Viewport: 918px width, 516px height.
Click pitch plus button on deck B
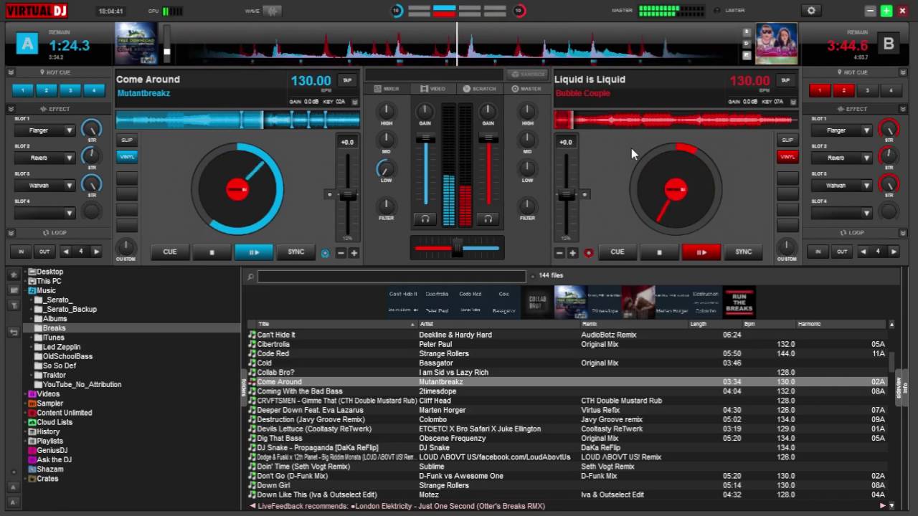[572, 253]
